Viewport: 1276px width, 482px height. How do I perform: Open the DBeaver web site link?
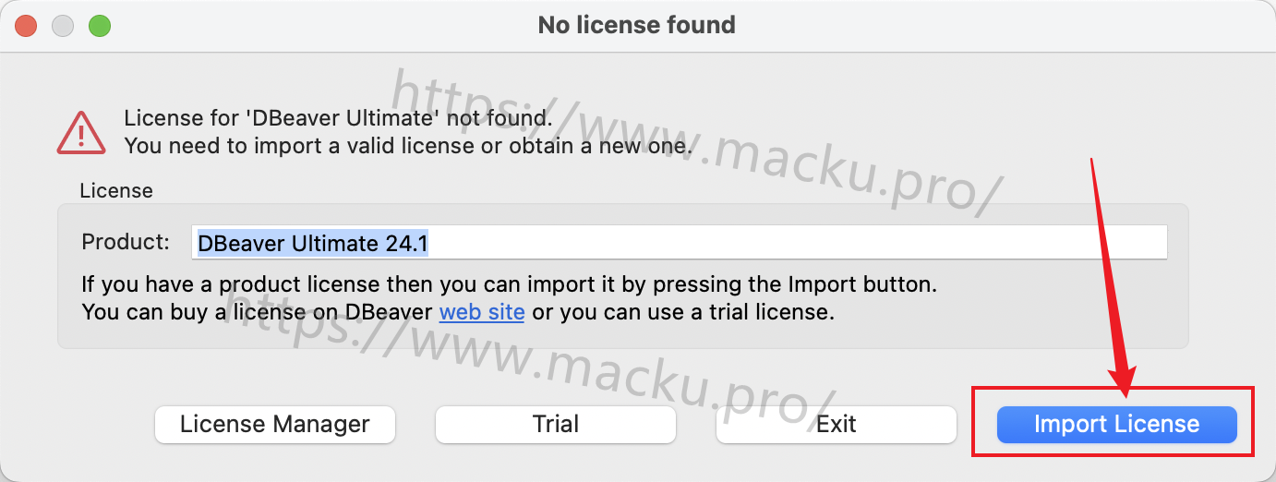pos(482,312)
